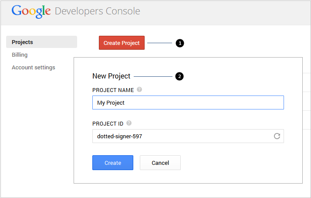Focus the Project Name field

click(188, 102)
